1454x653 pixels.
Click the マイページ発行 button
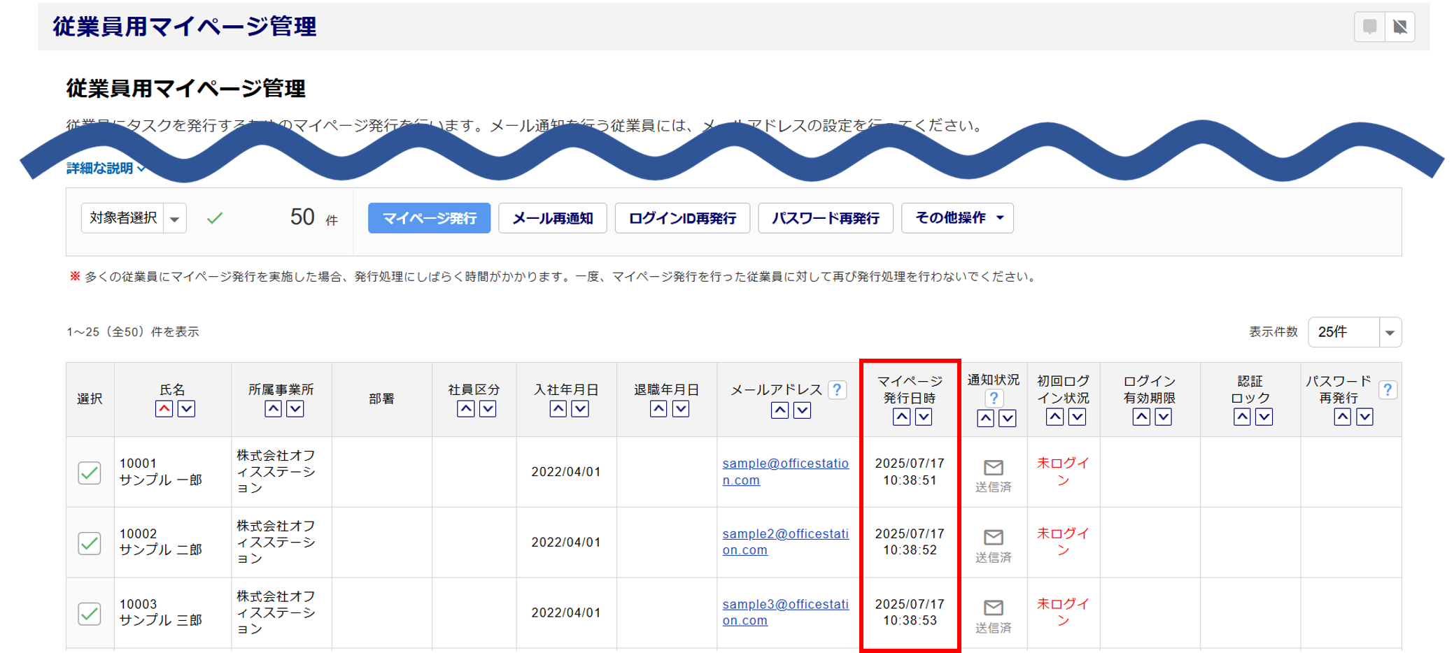pos(429,218)
